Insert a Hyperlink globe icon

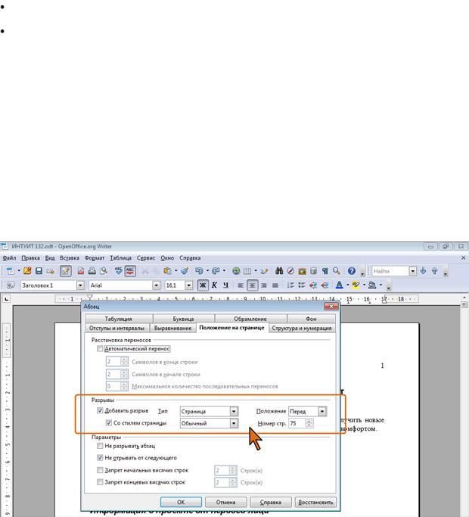(x=236, y=271)
